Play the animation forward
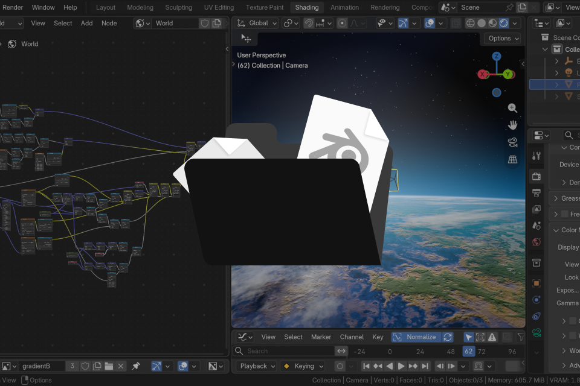This screenshot has height=386, width=580. [401, 366]
